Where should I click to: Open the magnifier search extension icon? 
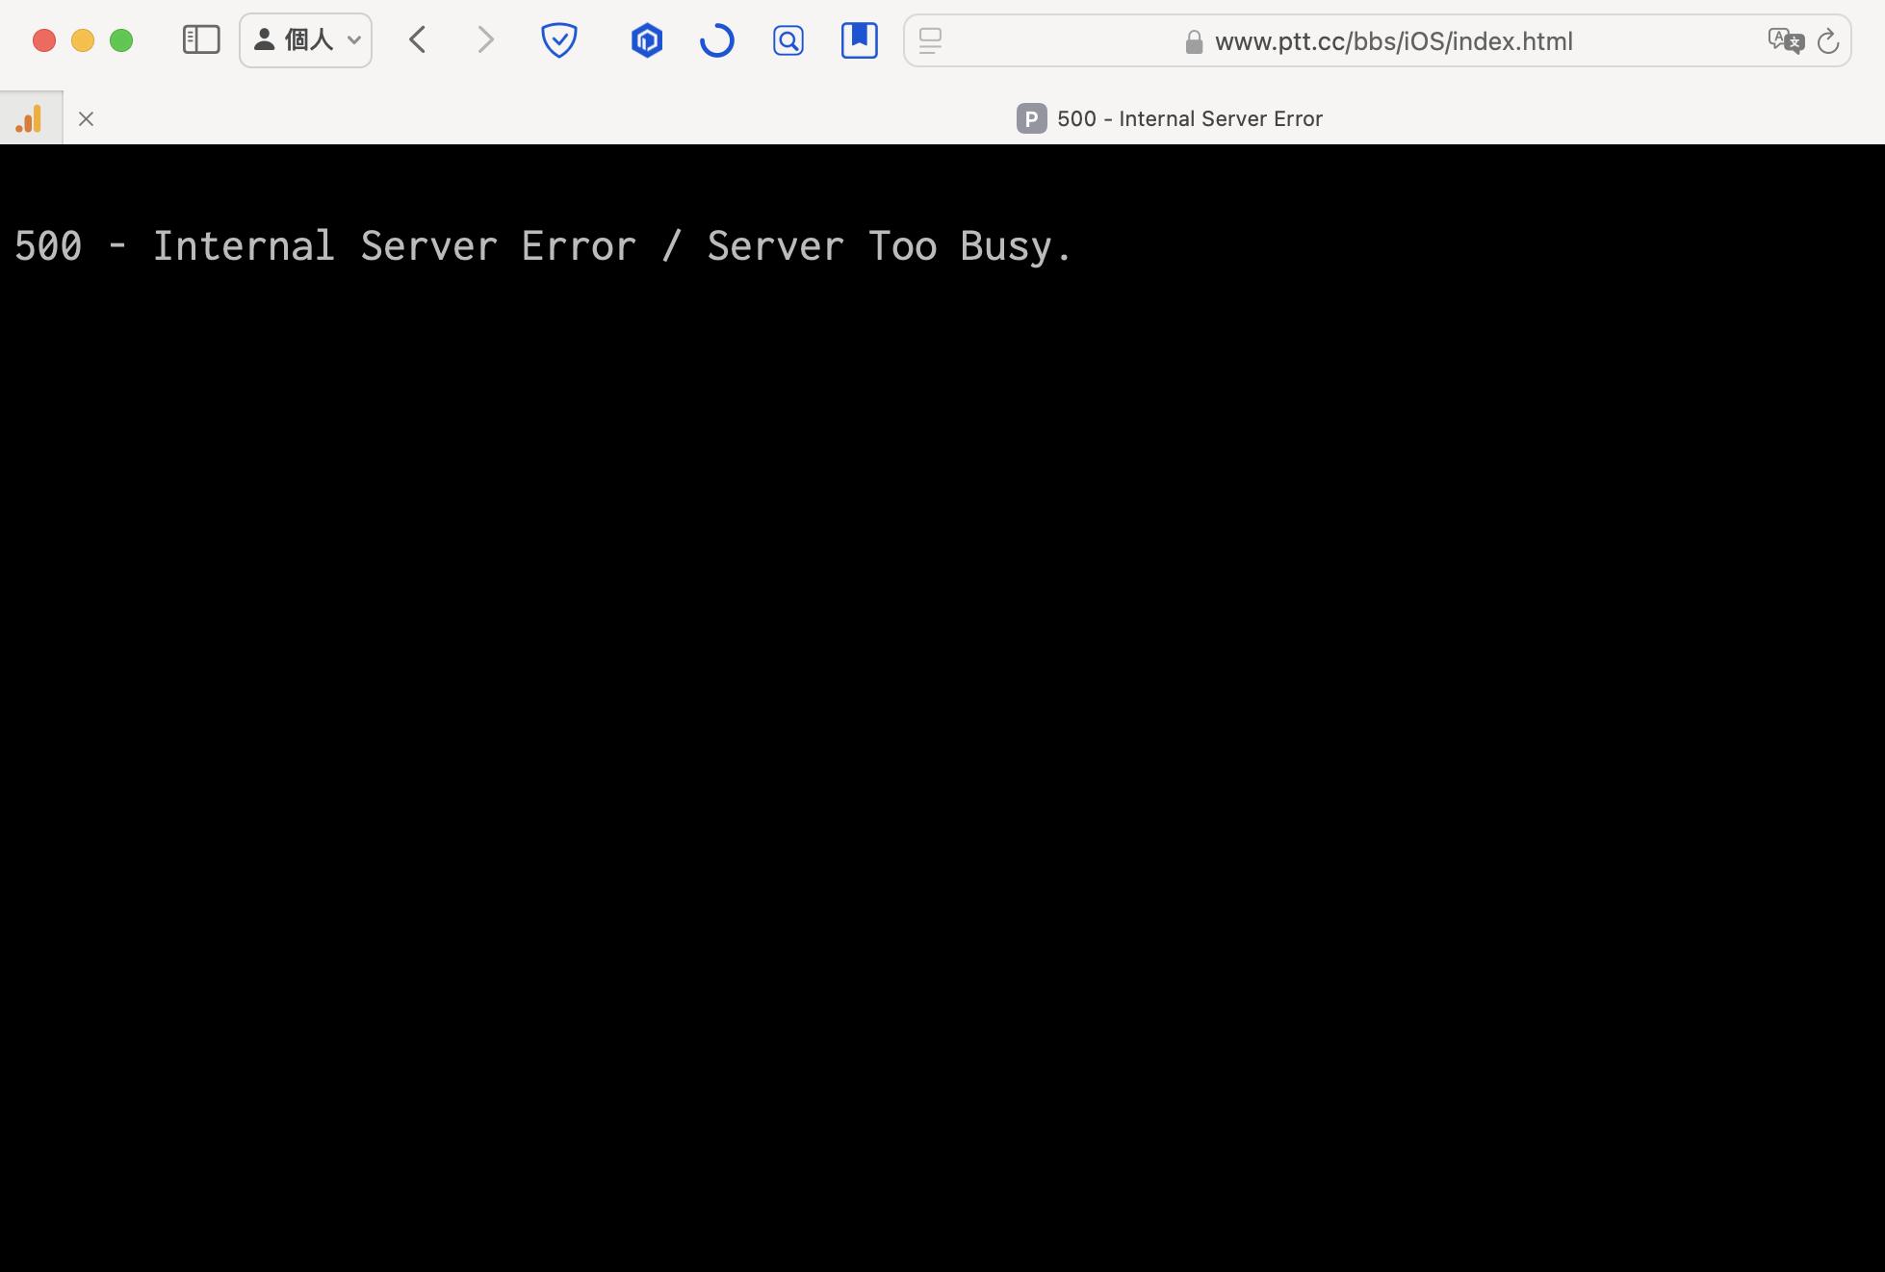pyautogui.click(x=788, y=40)
